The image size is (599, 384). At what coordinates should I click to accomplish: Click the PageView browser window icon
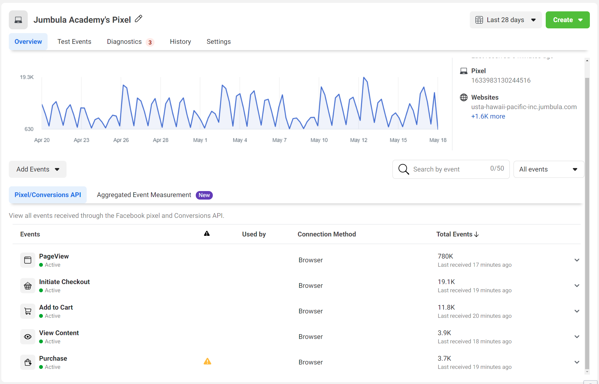(28, 260)
